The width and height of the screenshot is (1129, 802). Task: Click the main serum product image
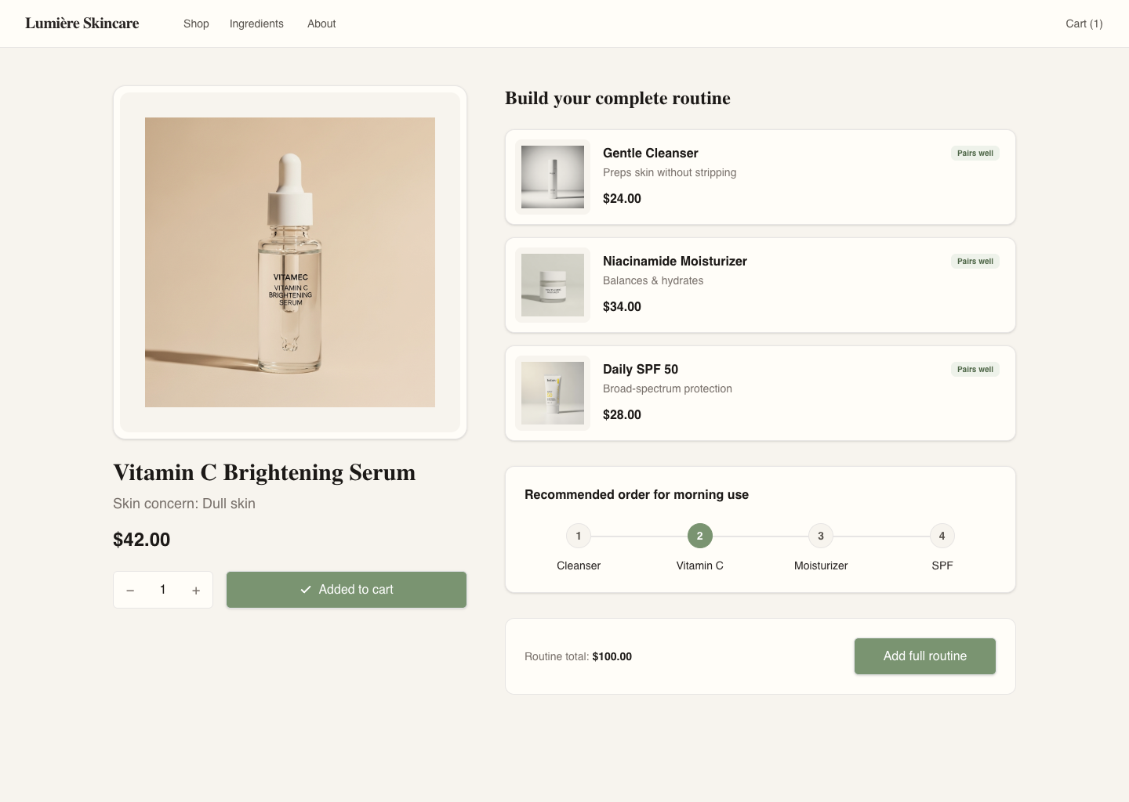pos(290,262)
